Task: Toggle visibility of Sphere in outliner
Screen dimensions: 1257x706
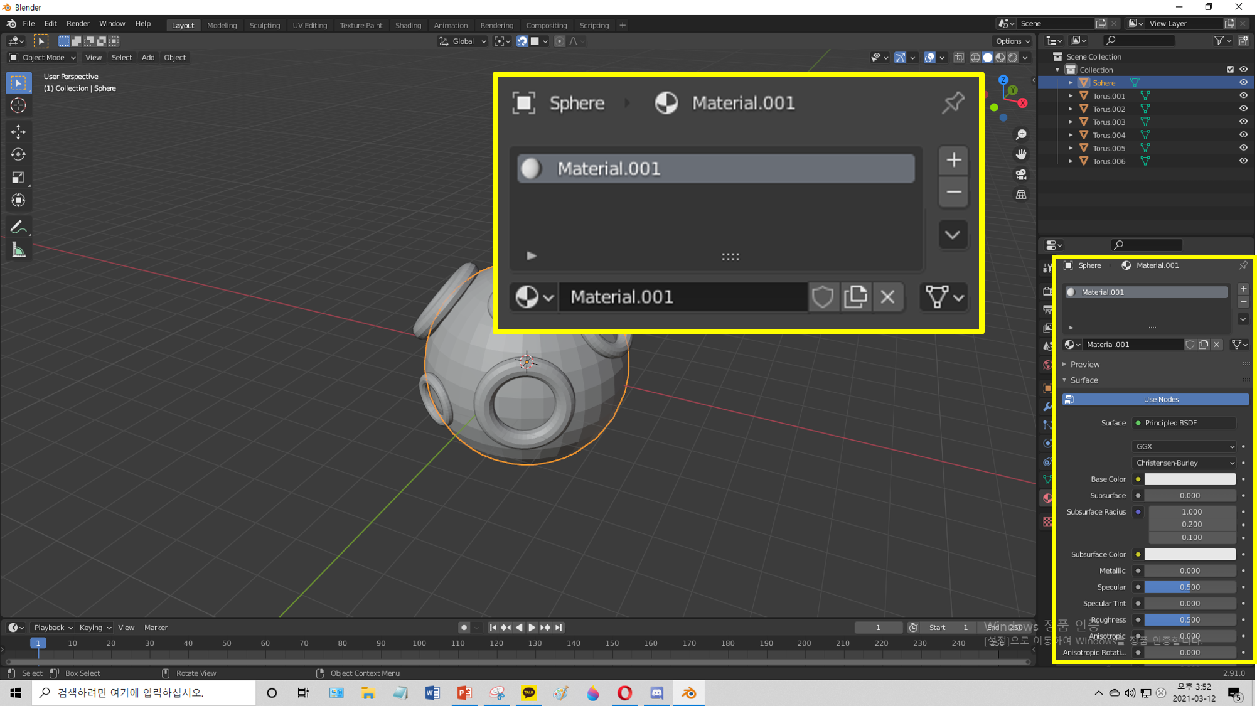Action: point(1243,83)
